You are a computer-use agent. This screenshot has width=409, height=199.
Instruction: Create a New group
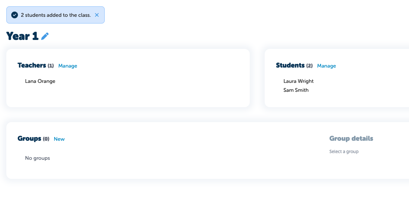point(59,139)
